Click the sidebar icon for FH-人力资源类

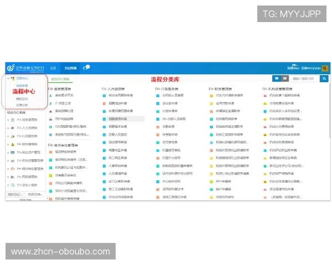point(13,128)
